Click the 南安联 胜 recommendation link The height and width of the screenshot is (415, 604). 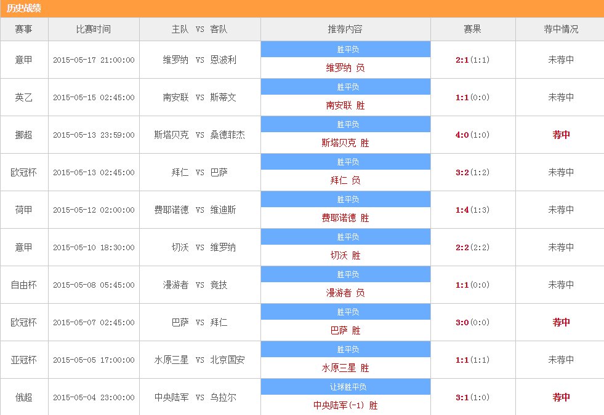coord(347,105)
